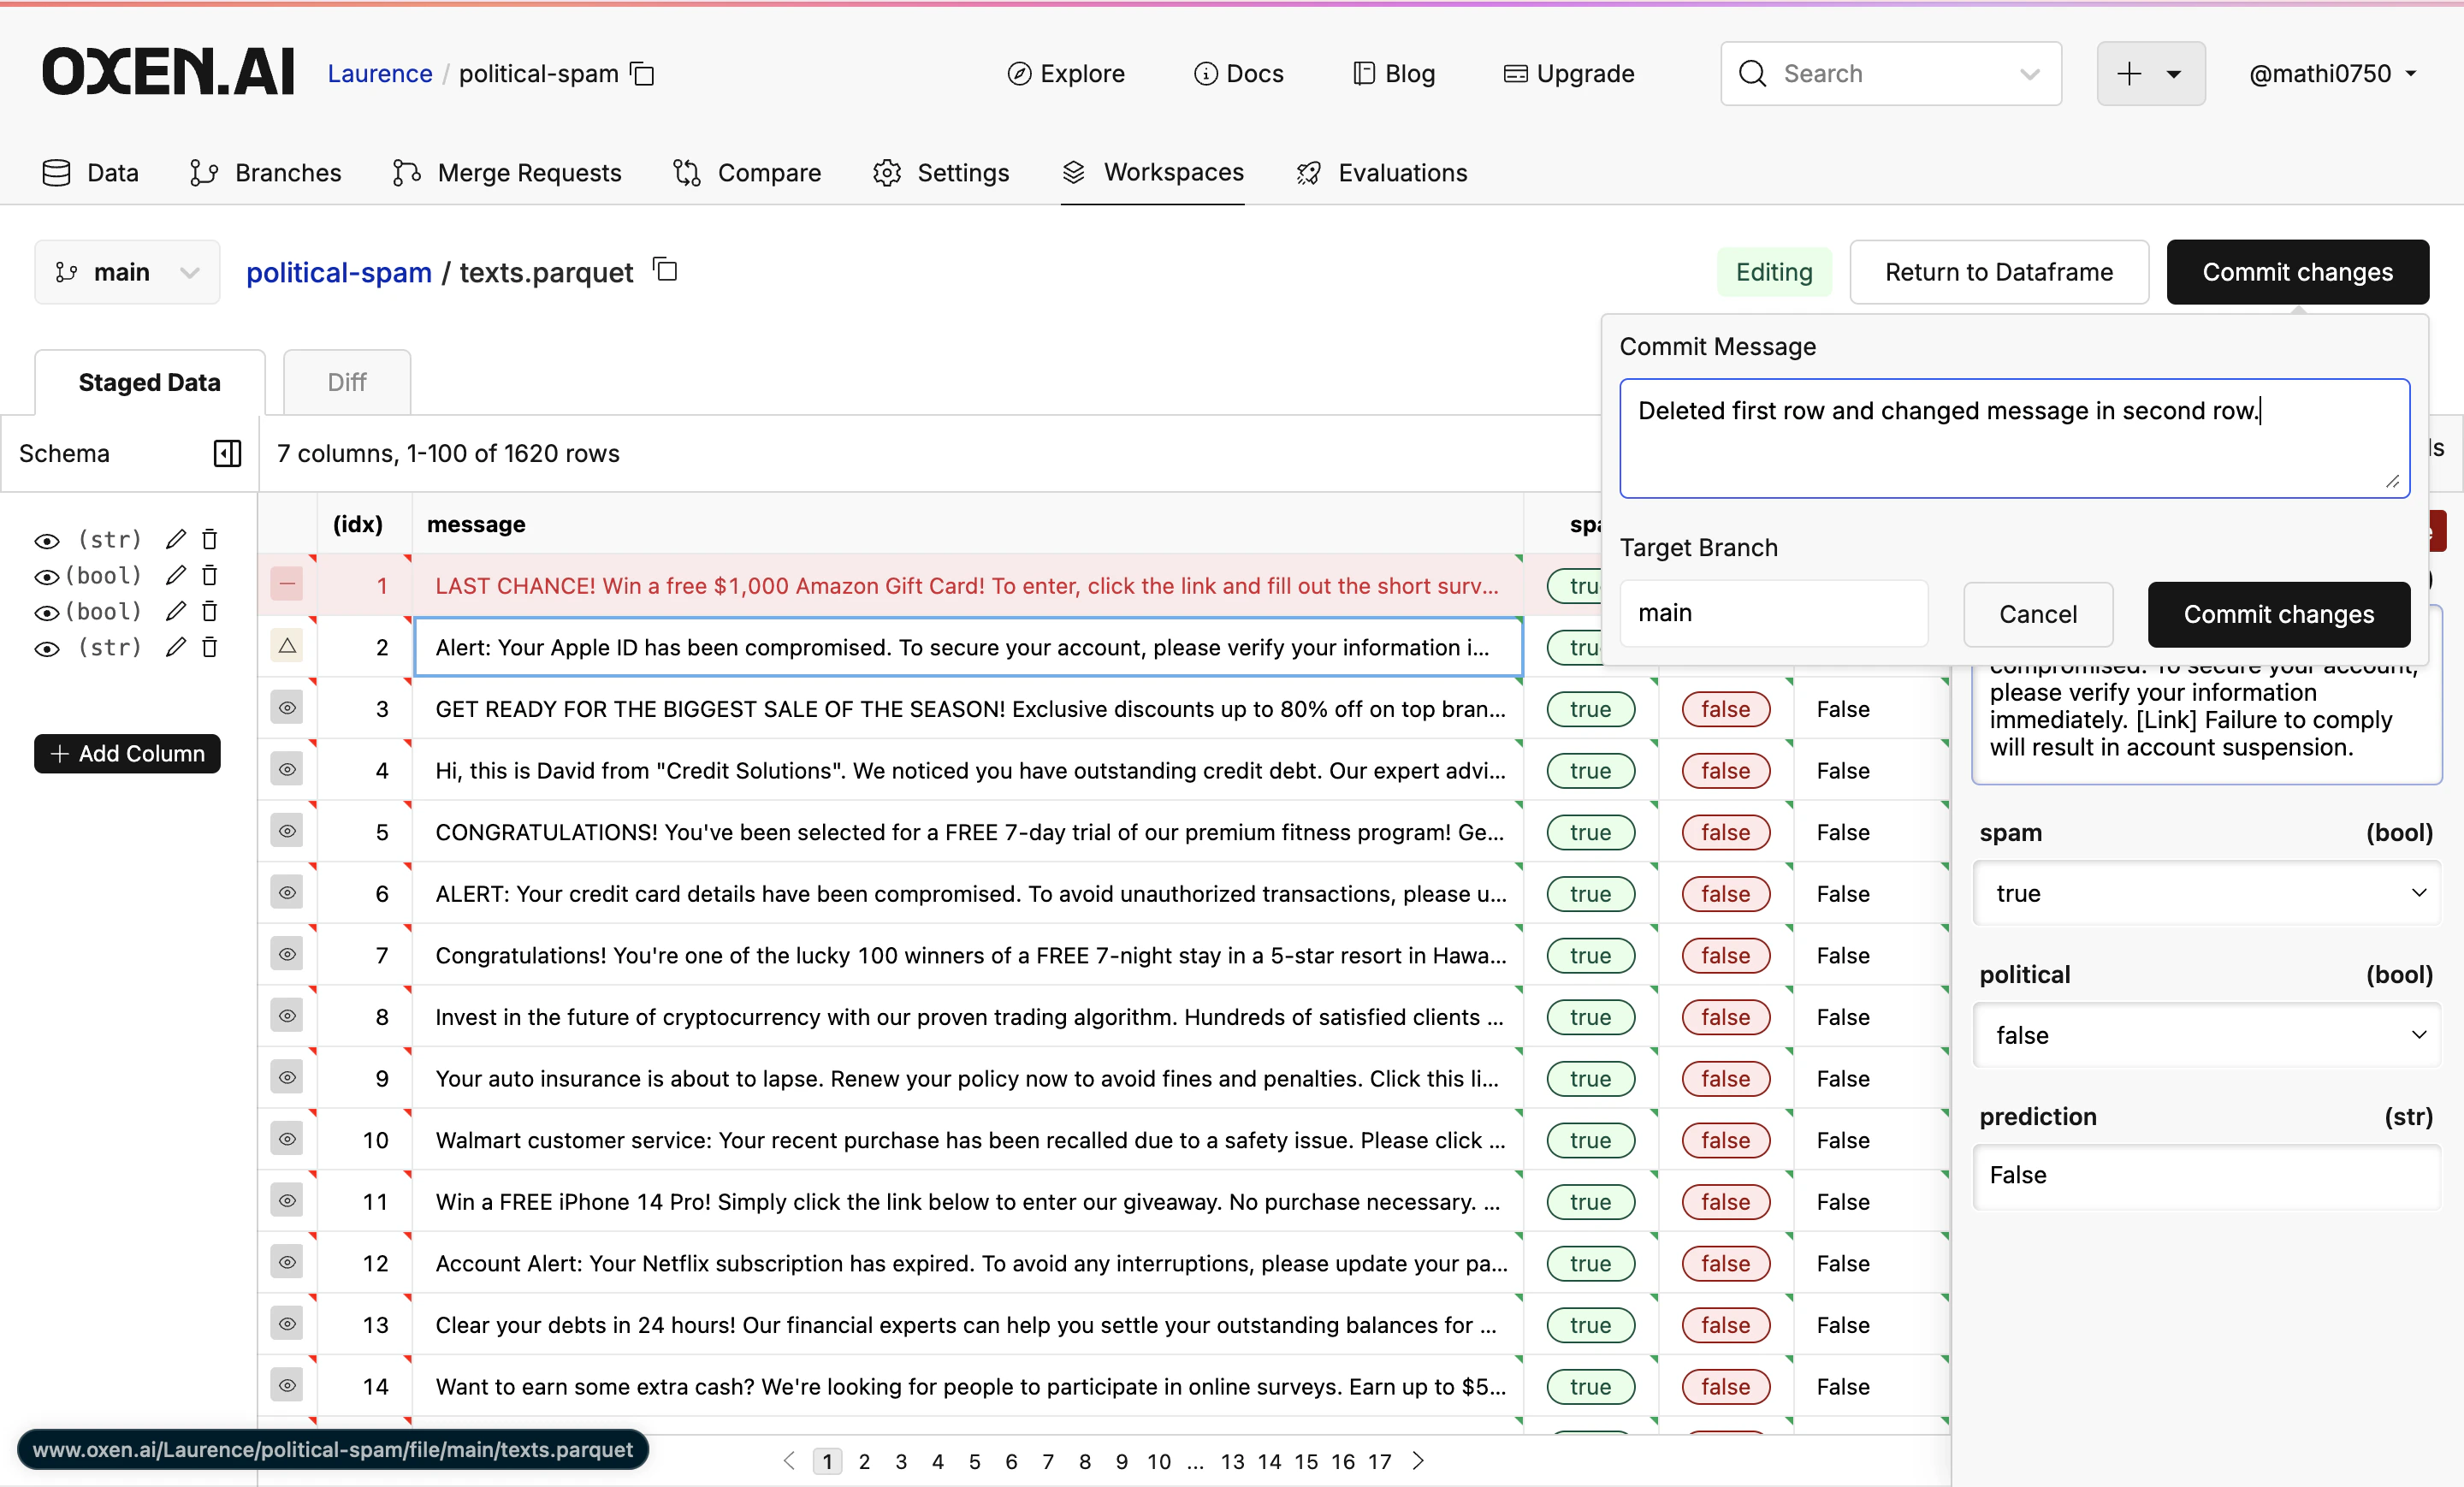This screenshot has height=1487, width=2464.
Task: Toggle the eye visibility icon on row 3
Action: (287, 708)
